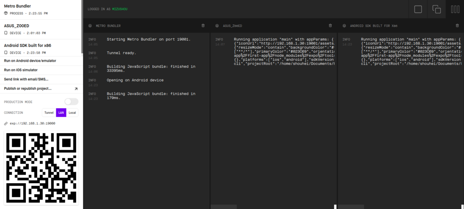This screenshot has height=209, width=464.
Task: Click log line 'Opening on Android device'
Action: click(135, 80)
